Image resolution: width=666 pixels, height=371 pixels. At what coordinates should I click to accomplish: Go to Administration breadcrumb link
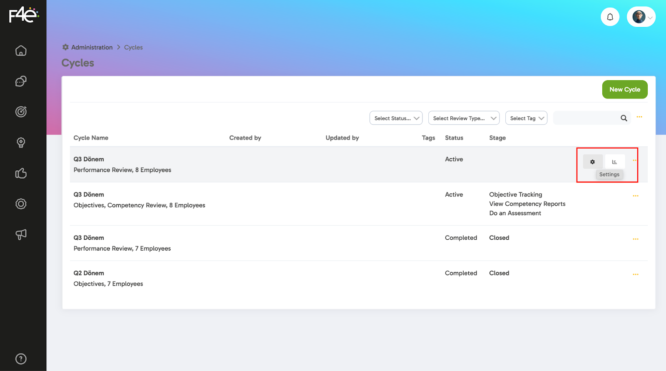point(92,47)
